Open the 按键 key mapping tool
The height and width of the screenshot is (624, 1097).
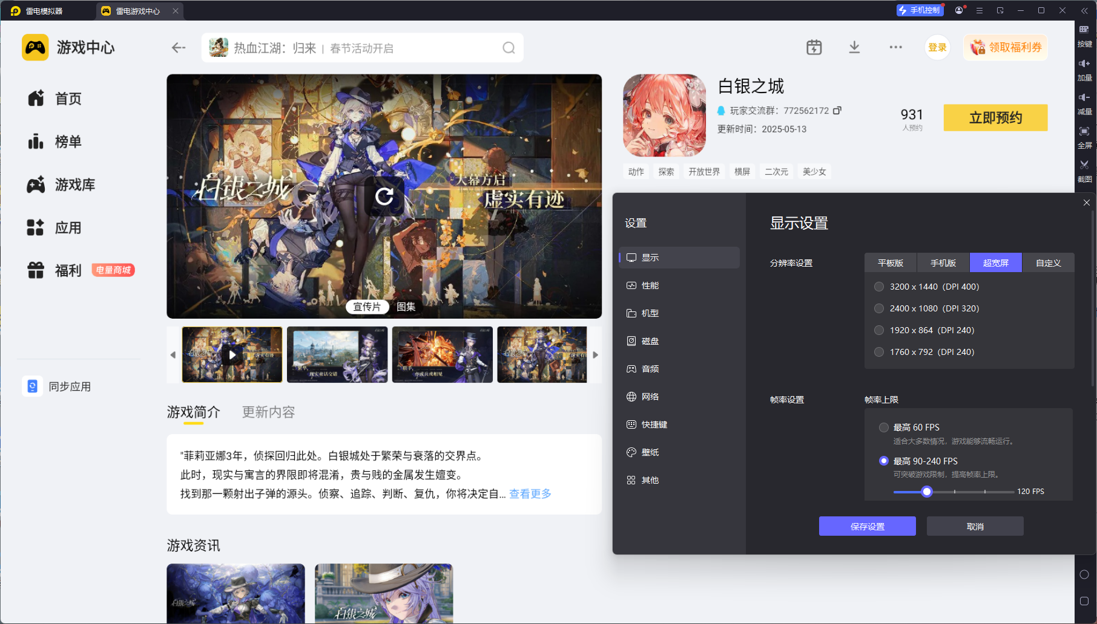(1084, 36)
